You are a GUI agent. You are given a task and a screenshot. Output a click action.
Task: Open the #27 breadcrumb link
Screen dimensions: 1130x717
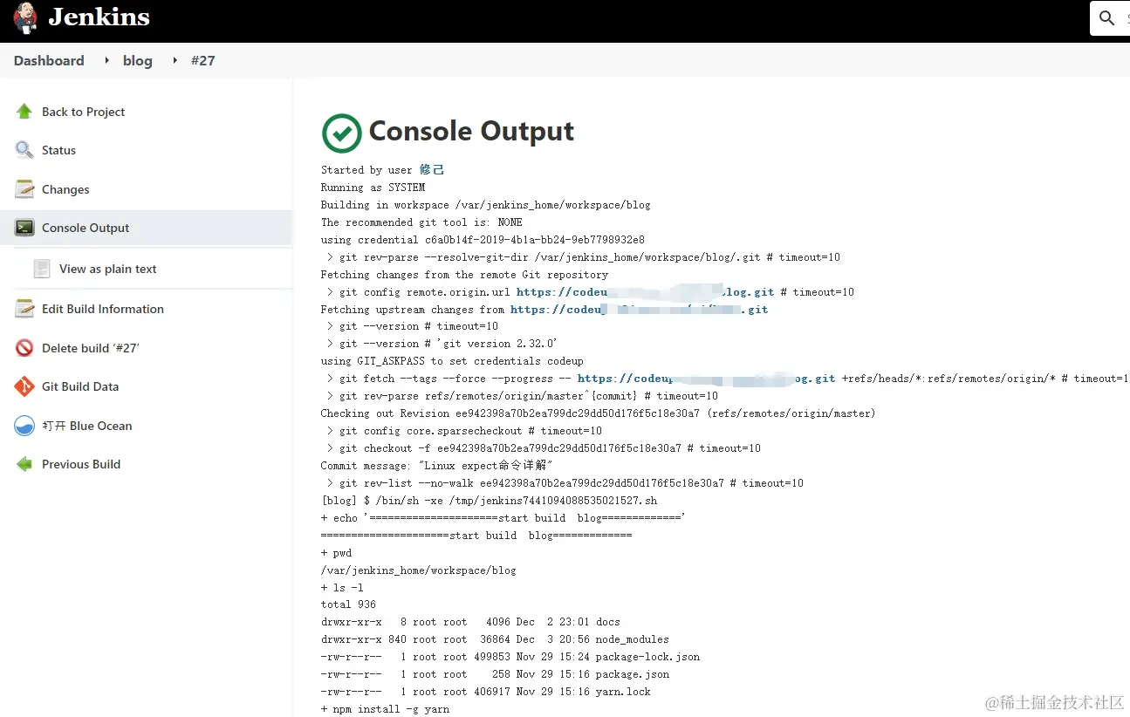point(202,60)
